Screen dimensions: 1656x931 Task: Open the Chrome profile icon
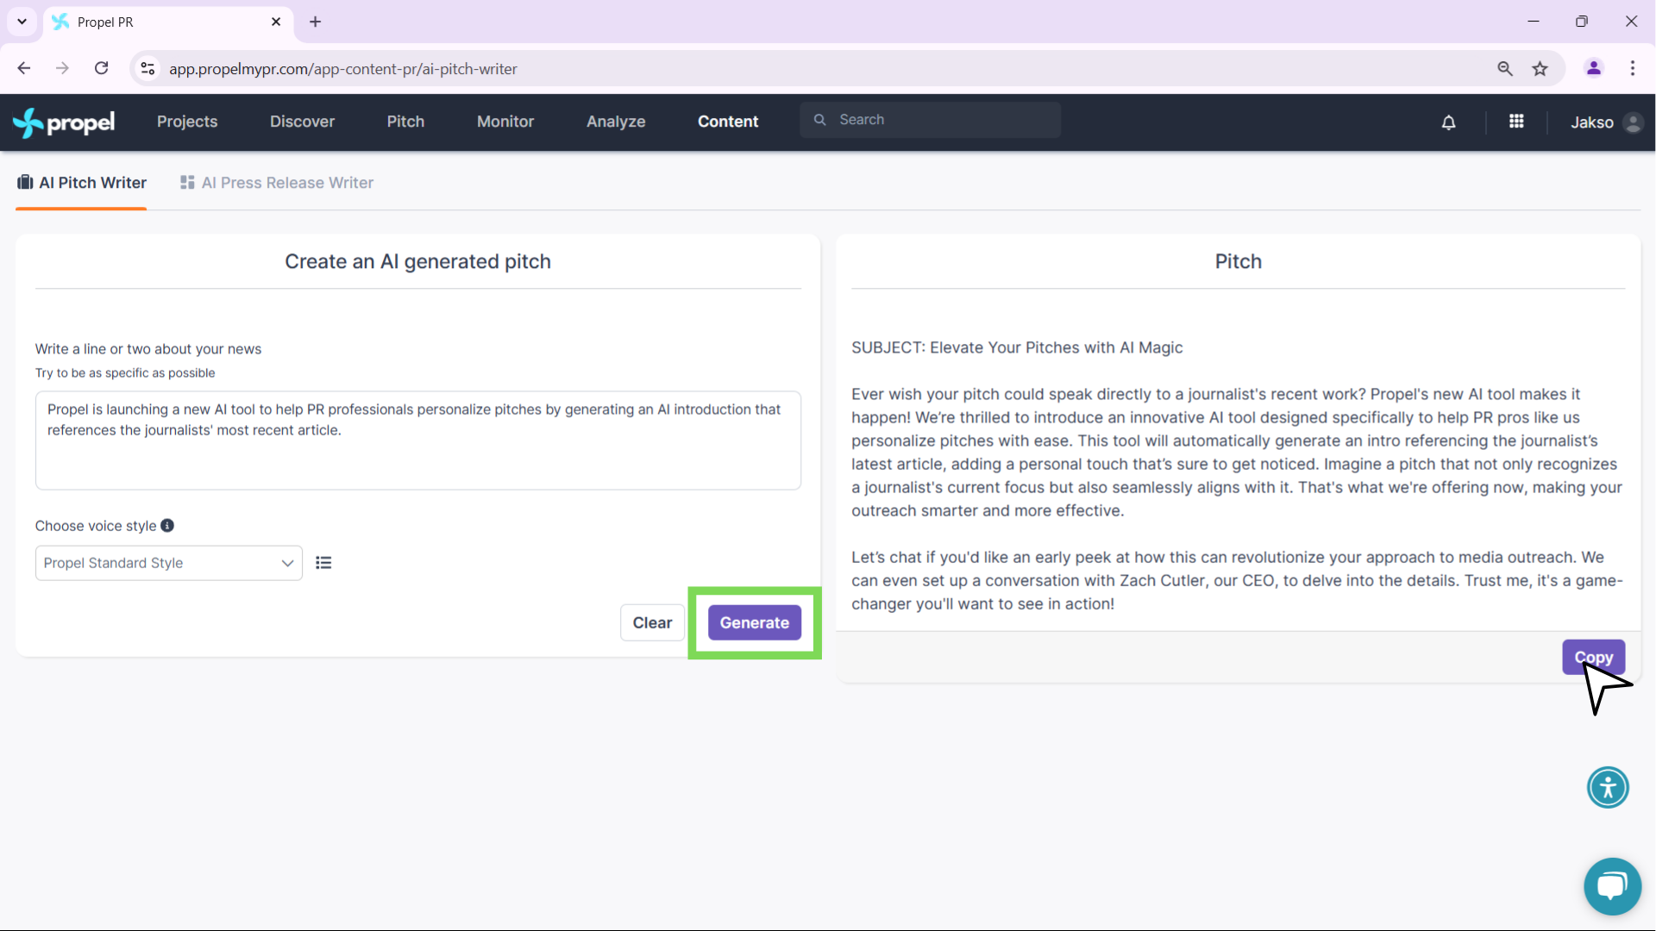coord(1594,68)
